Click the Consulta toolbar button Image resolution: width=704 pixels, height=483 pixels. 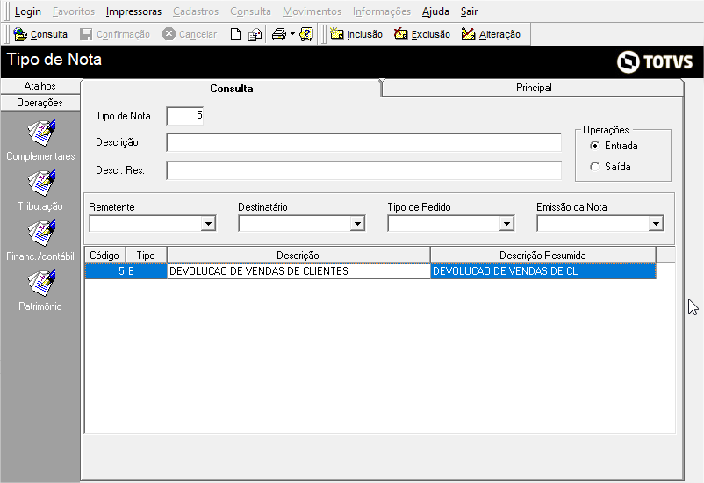(x=40, y=34)
